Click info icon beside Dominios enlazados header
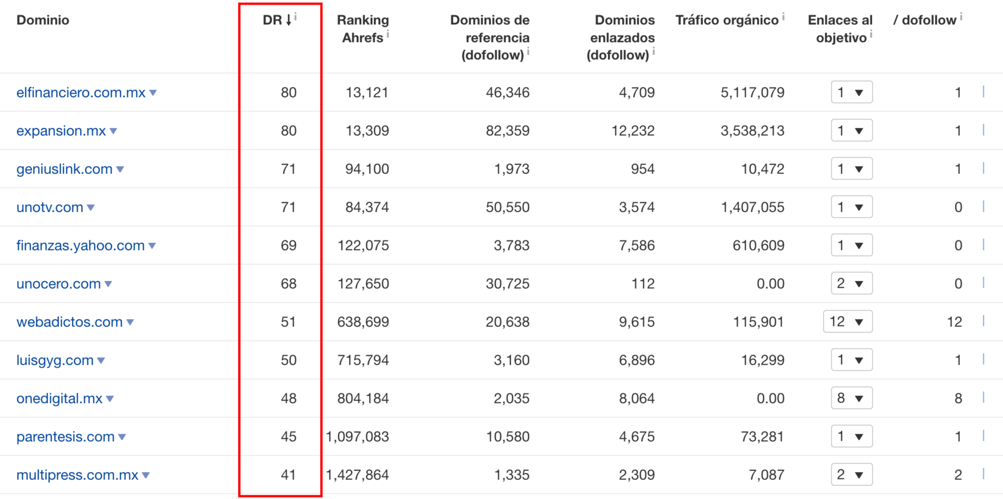This screenshot has height=499, width=1003. click(654, 51)
